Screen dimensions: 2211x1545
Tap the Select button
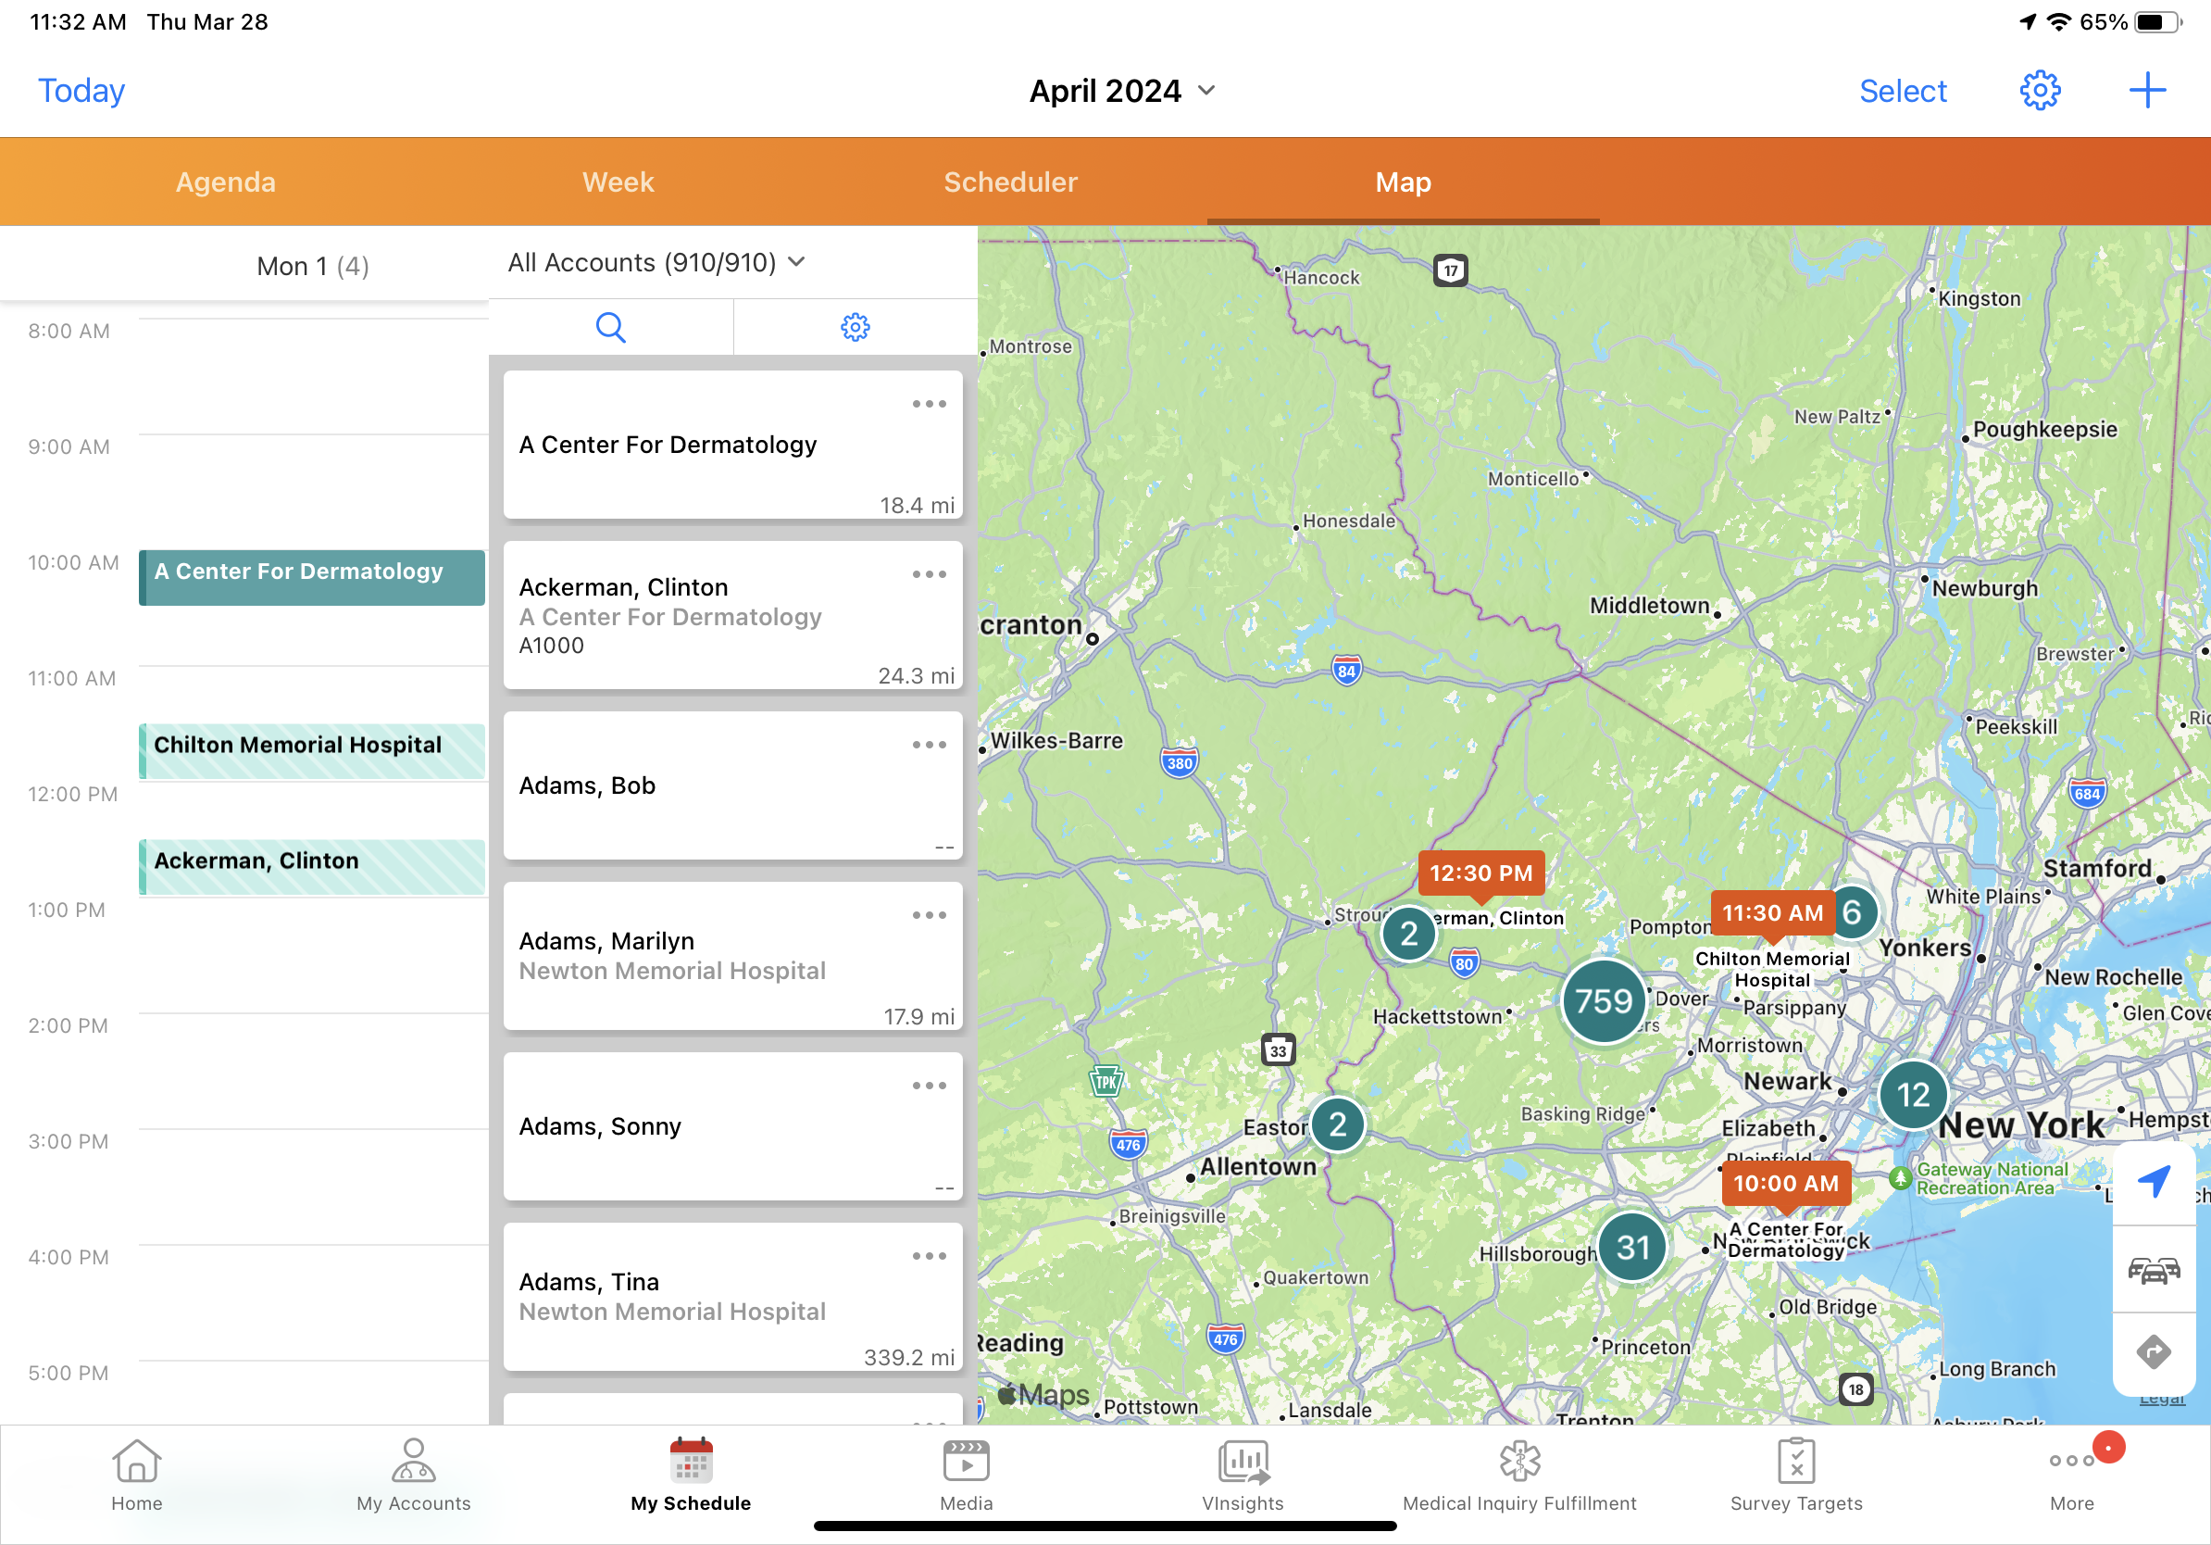[x=1902, y=91]
